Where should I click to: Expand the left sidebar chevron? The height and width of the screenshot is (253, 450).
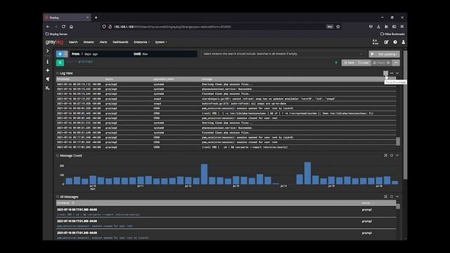[48, 51]
